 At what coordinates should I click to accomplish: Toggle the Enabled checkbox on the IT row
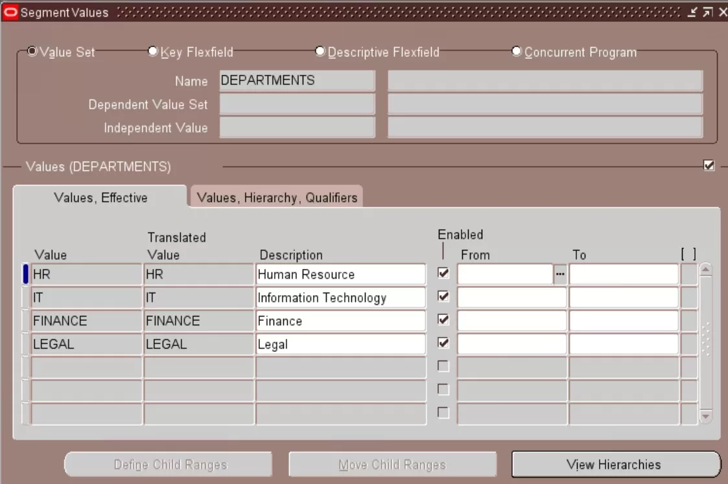click(x=443, y=297)
